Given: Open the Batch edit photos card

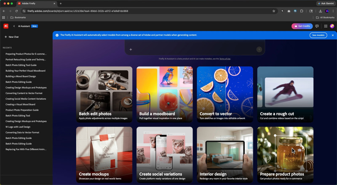Looking at the screenshot, I should click(x=104, y=95).
